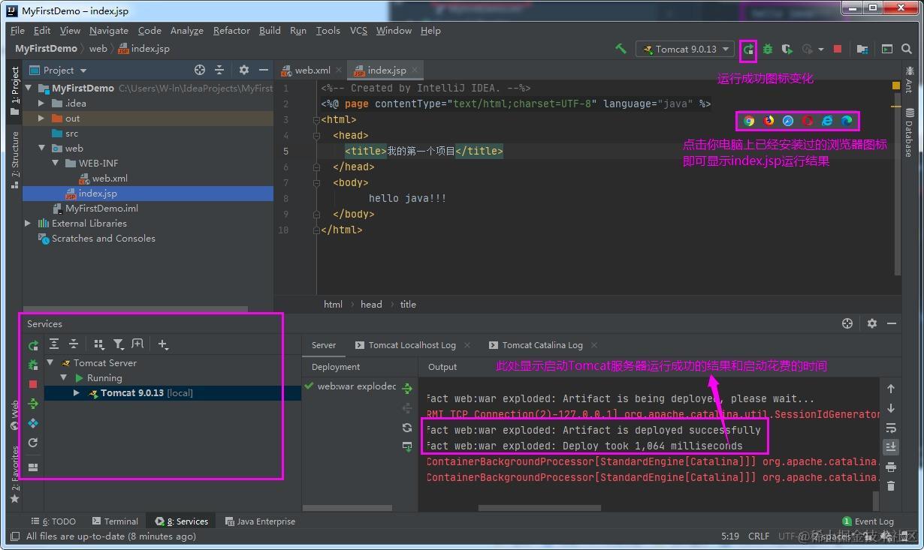Screen dimensions: 924x550
Task: Open the Terminal tool window tab
Action: click(x=115, y=521)
